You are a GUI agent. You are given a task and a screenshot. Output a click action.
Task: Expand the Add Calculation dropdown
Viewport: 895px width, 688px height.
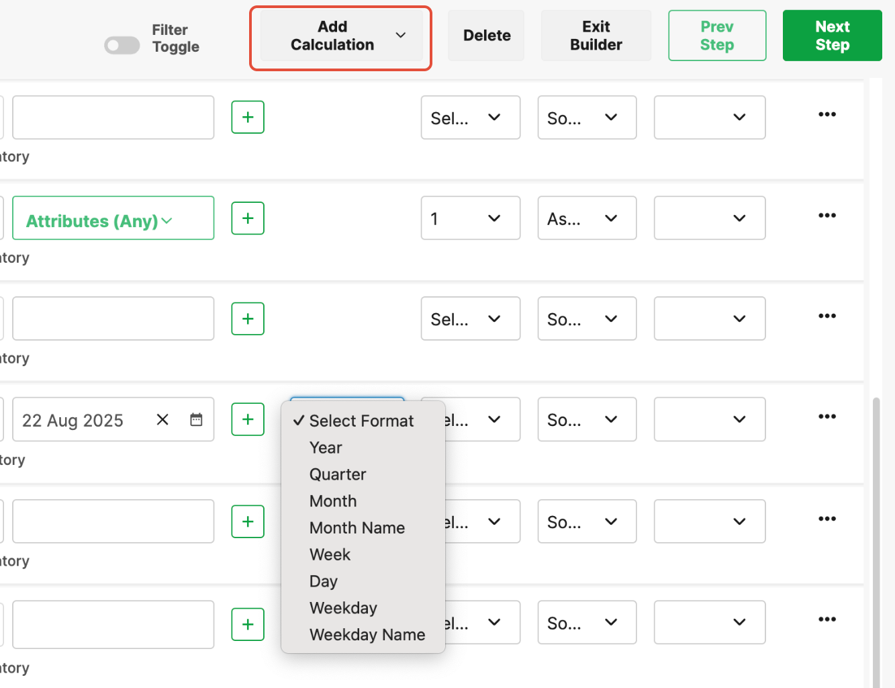(x=341, y=36)
